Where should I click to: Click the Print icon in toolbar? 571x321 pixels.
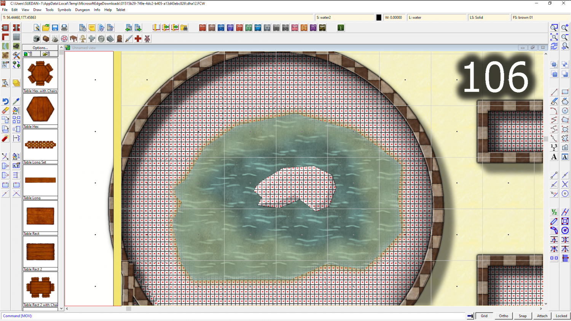[64, 28]
